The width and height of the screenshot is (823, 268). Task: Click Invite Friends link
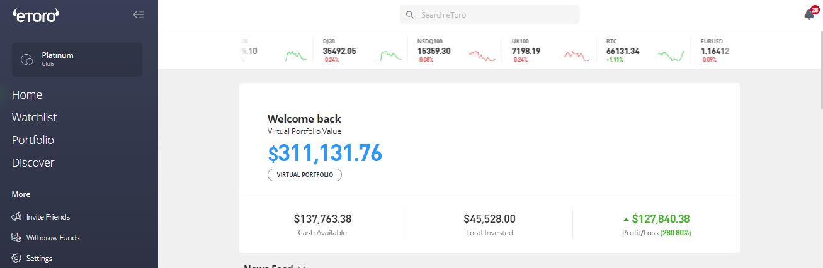click(48, 217)
